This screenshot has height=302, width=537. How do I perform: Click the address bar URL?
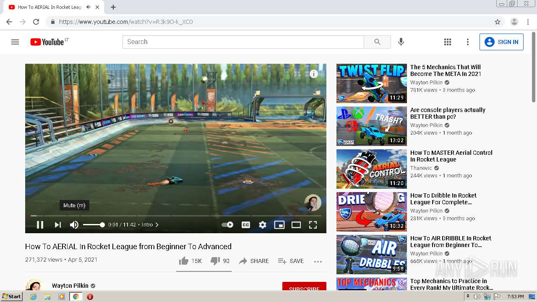click(126, 22)
